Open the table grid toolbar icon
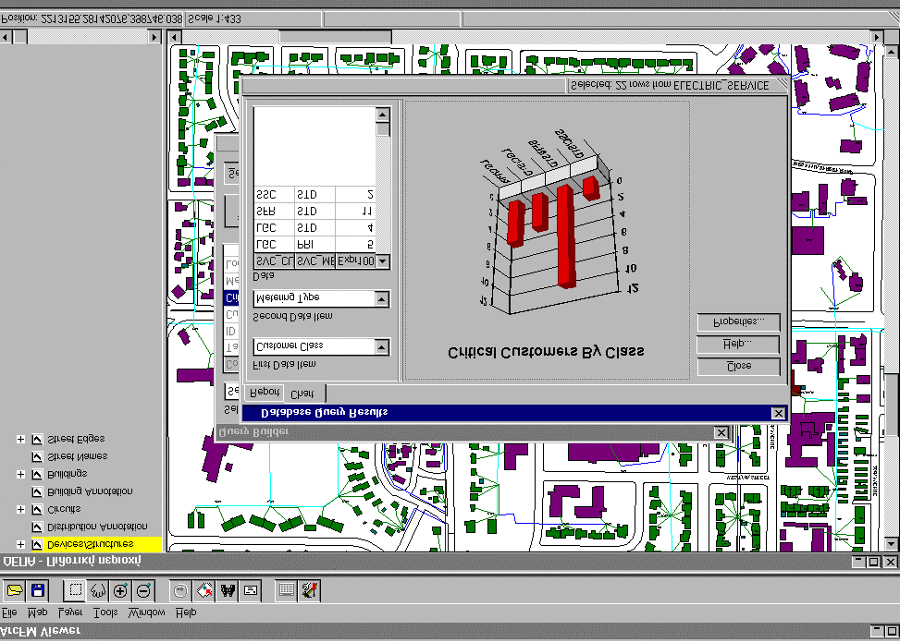This screenshot has width=900, height=642. (x=287, y=590)
